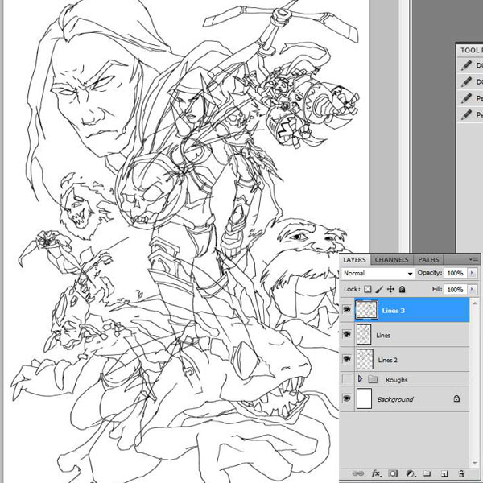Lock all layer attributes
The width and height of the screenshot is (483, 483).
coord(402,289)
